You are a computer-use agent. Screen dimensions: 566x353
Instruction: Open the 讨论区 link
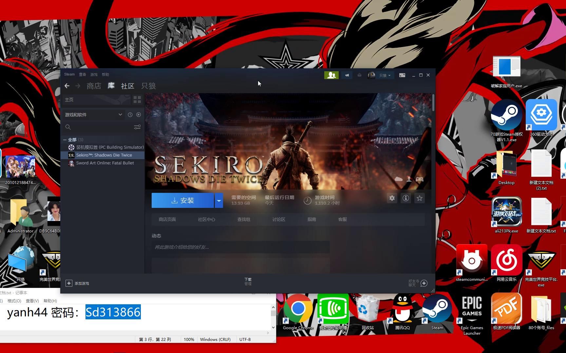(x=279, y=219)
